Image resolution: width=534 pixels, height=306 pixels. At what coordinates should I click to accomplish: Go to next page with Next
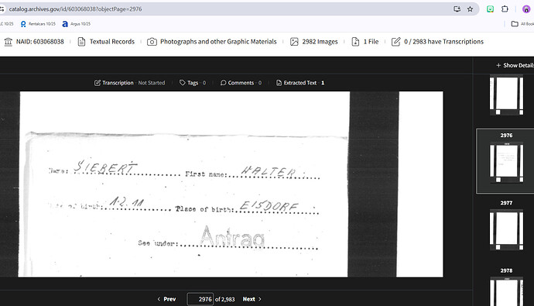pos(252,299)
